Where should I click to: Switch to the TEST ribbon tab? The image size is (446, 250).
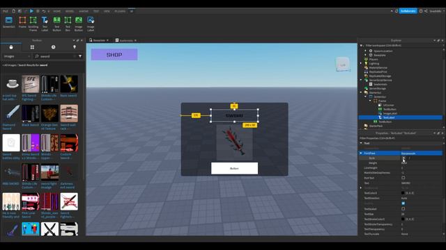tap(96, 11)
